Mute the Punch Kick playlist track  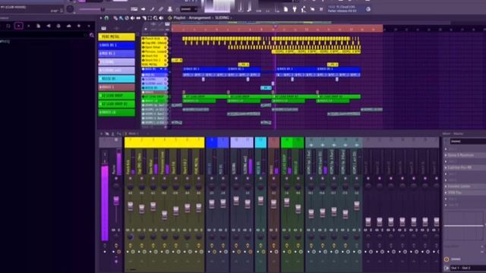click(166, 39)
